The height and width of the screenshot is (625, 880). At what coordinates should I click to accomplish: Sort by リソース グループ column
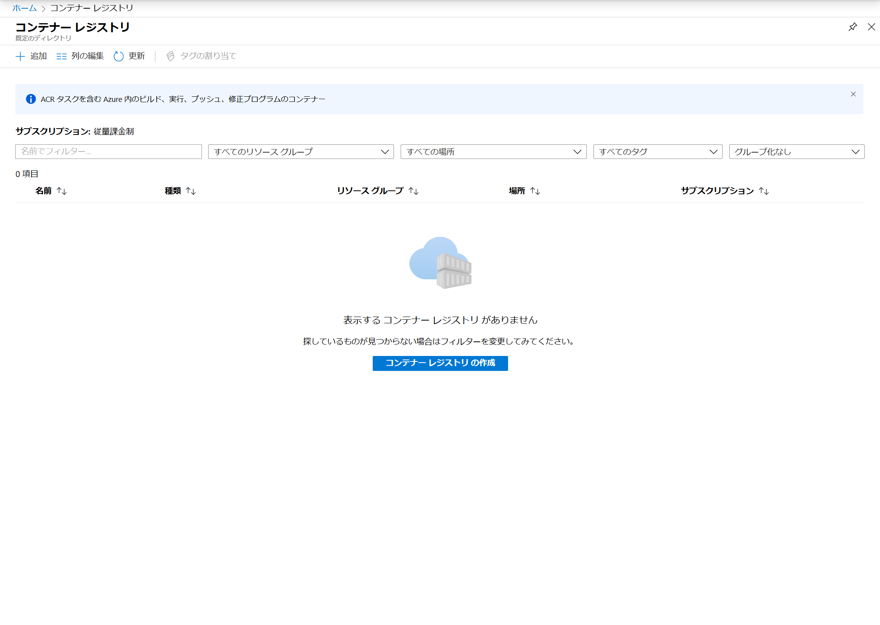[x=378, y=191]
